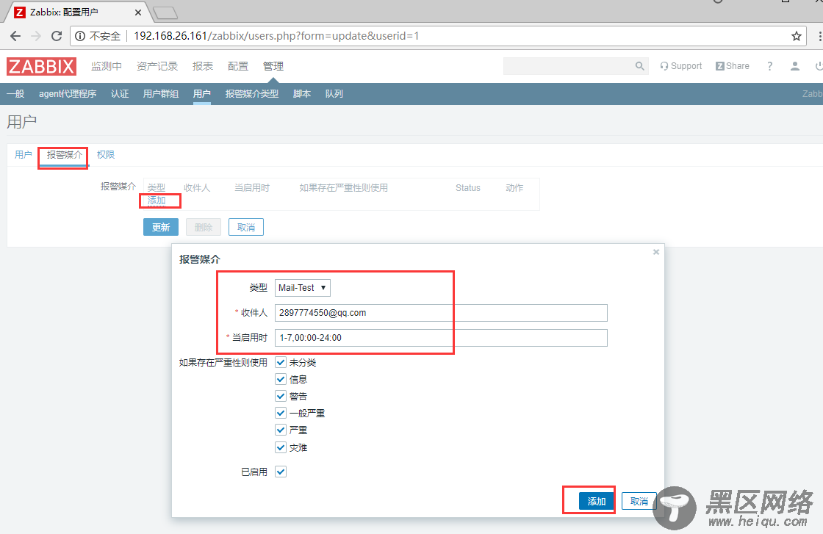Switch to the 报警媒介 form tab
This screenshot has width=823, height=534.
point(65,155)
